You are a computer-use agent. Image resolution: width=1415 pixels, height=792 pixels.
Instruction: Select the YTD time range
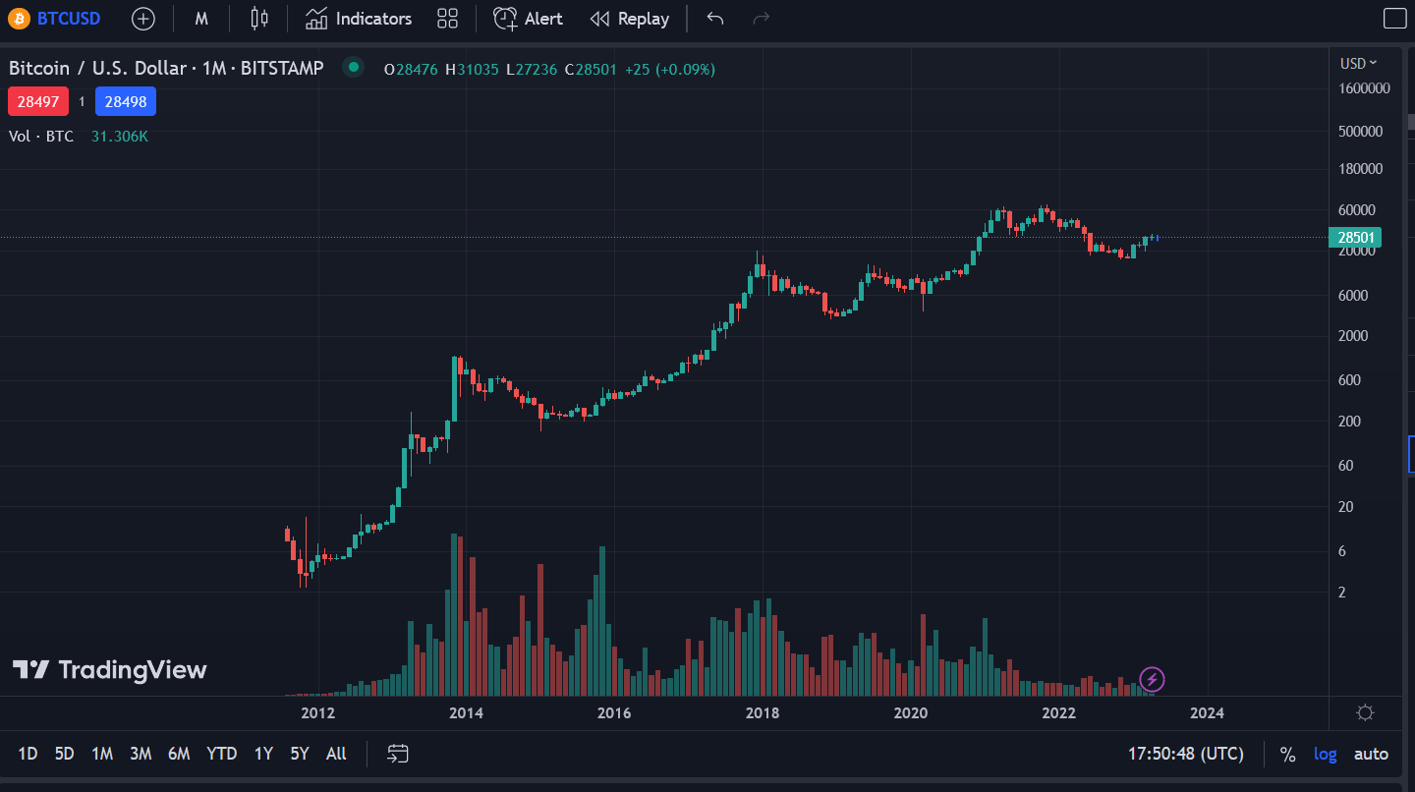222,754
